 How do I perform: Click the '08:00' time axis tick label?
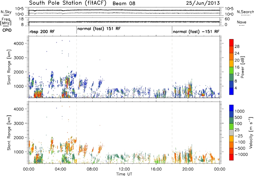[92, 169]
